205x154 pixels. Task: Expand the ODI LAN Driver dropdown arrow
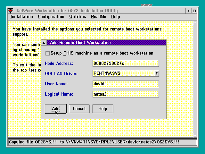click(157, 73)
